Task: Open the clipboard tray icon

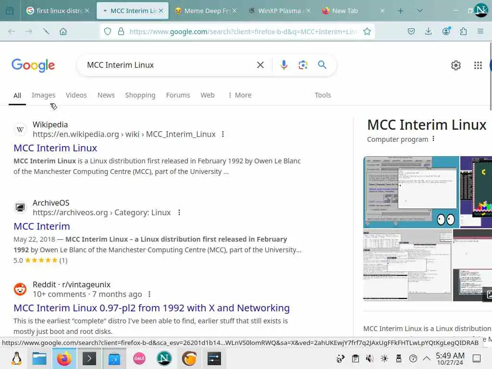Action: point(355,358)
